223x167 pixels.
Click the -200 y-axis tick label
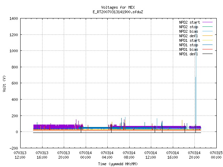coord(14,148)
